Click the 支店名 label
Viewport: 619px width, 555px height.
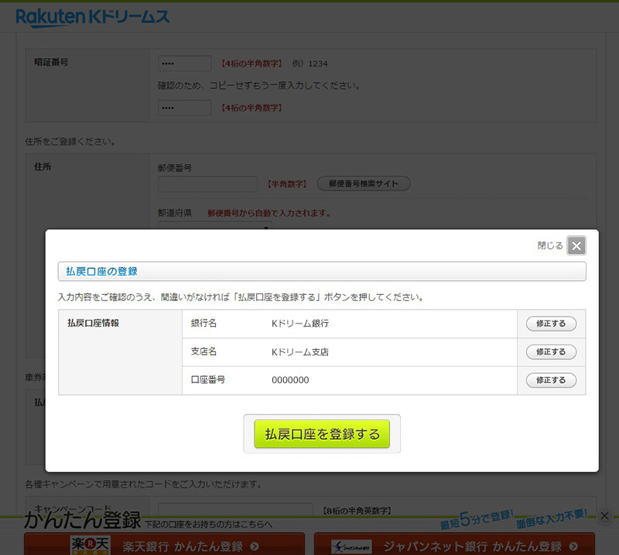click(203, 351)
